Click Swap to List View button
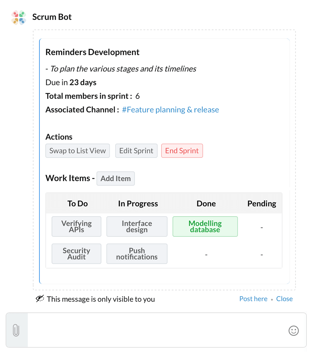This screenshot has width=313, height=355. coord(77,151)
